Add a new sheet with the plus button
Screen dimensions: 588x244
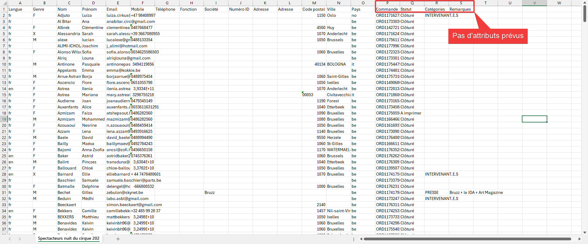pyautogui.click(x=118, y=239)
